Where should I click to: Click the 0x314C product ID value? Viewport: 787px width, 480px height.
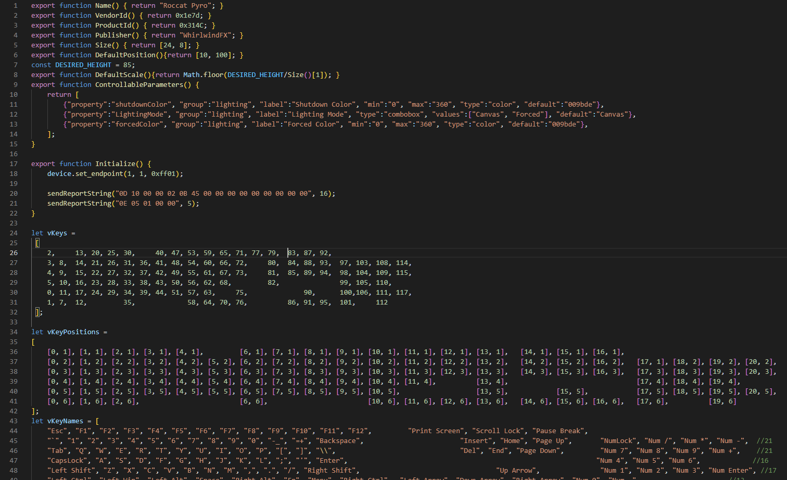(x=193, y=26)
